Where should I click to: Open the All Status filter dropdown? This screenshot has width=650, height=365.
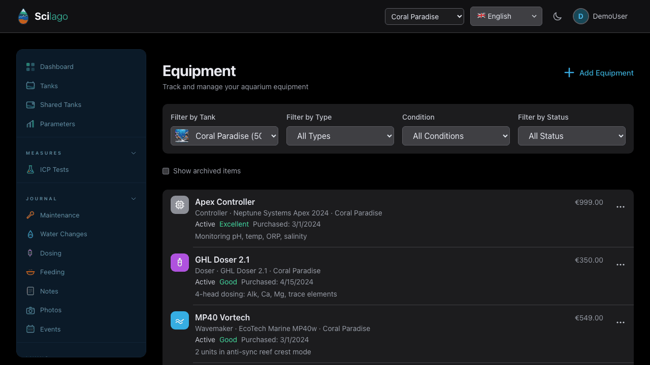tap(572, 136)
